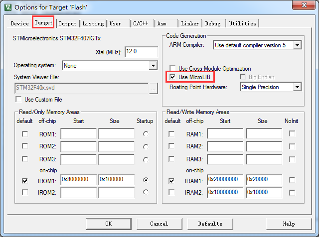Screen dimensions: 319x237
Task: Click the Xtal (MHz) input field
Action: 141,52
